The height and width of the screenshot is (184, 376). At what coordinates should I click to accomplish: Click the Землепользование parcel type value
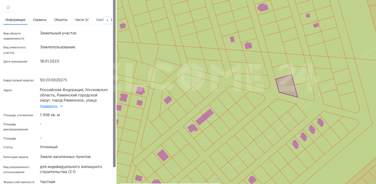click(57, 47)
